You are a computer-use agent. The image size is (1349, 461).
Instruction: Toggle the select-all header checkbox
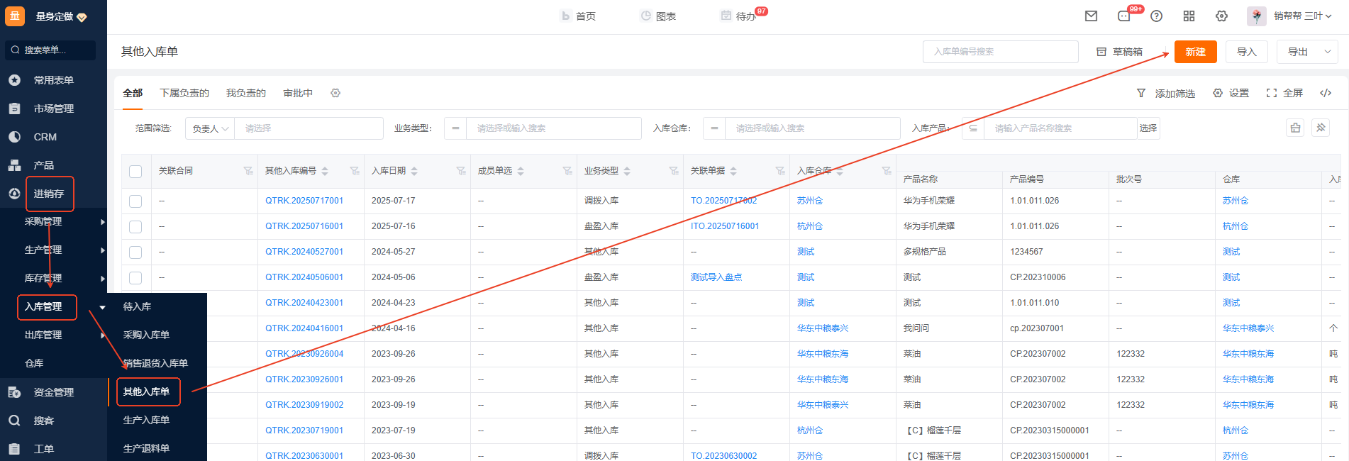[x=135, y=172]
